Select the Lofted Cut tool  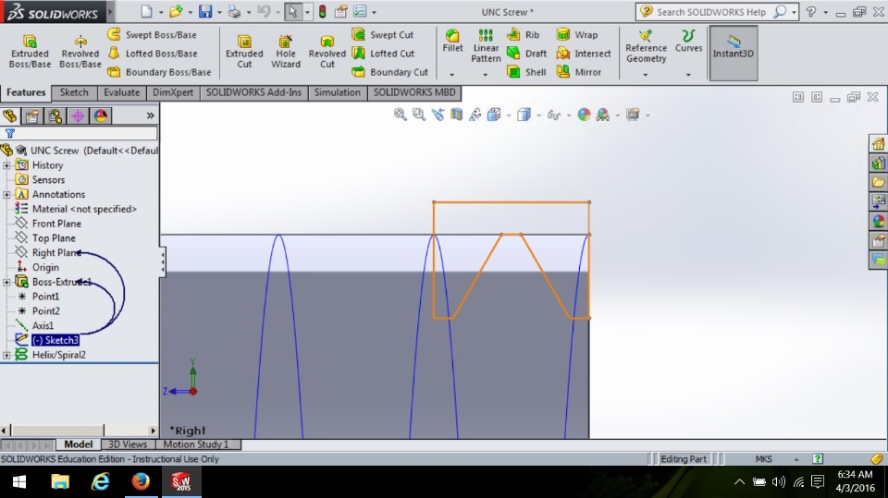(383, 54)
